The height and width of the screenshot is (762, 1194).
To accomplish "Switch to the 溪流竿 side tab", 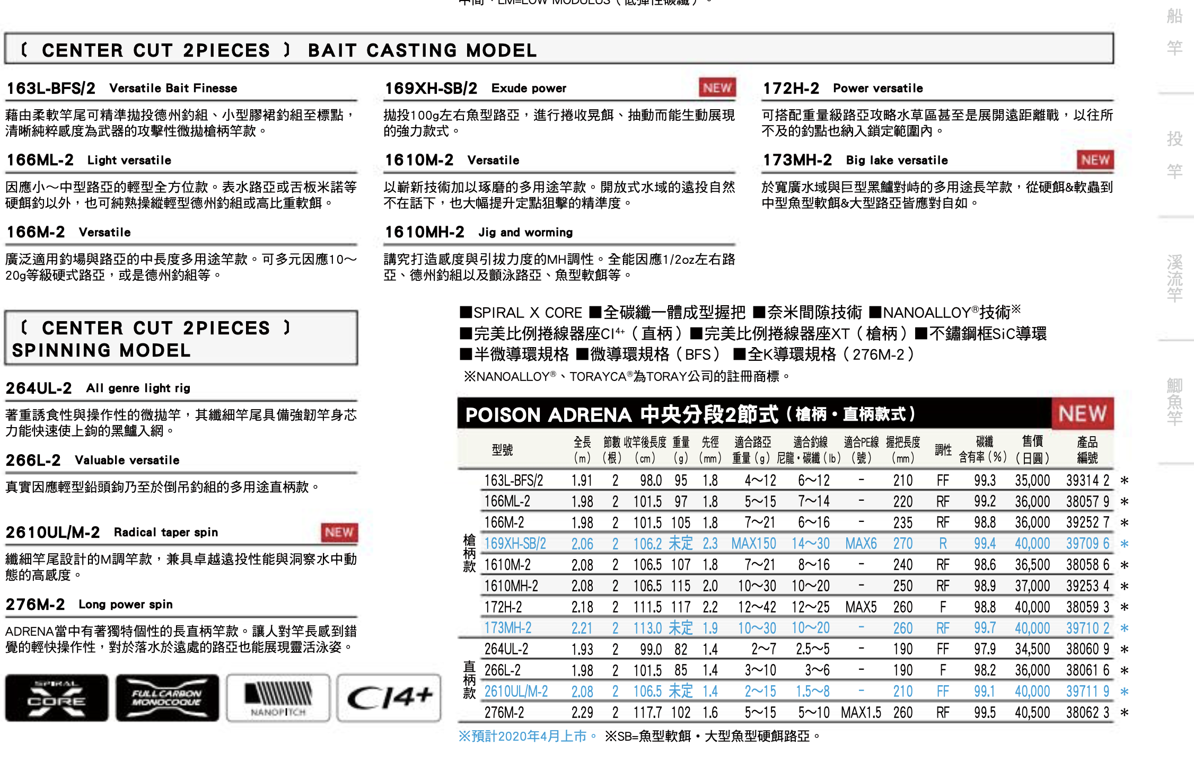I will [1174, 278].
